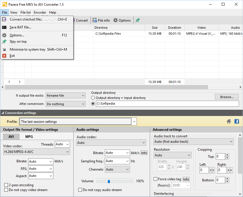The height and width of the screenshot is (197, 243).
Task: Collapse the Conversion settings triangle
Action: [x=3, y=113]
